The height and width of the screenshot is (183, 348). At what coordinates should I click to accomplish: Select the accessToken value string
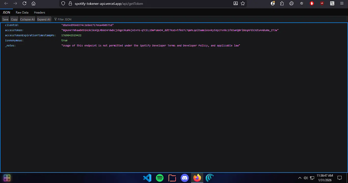170,30
